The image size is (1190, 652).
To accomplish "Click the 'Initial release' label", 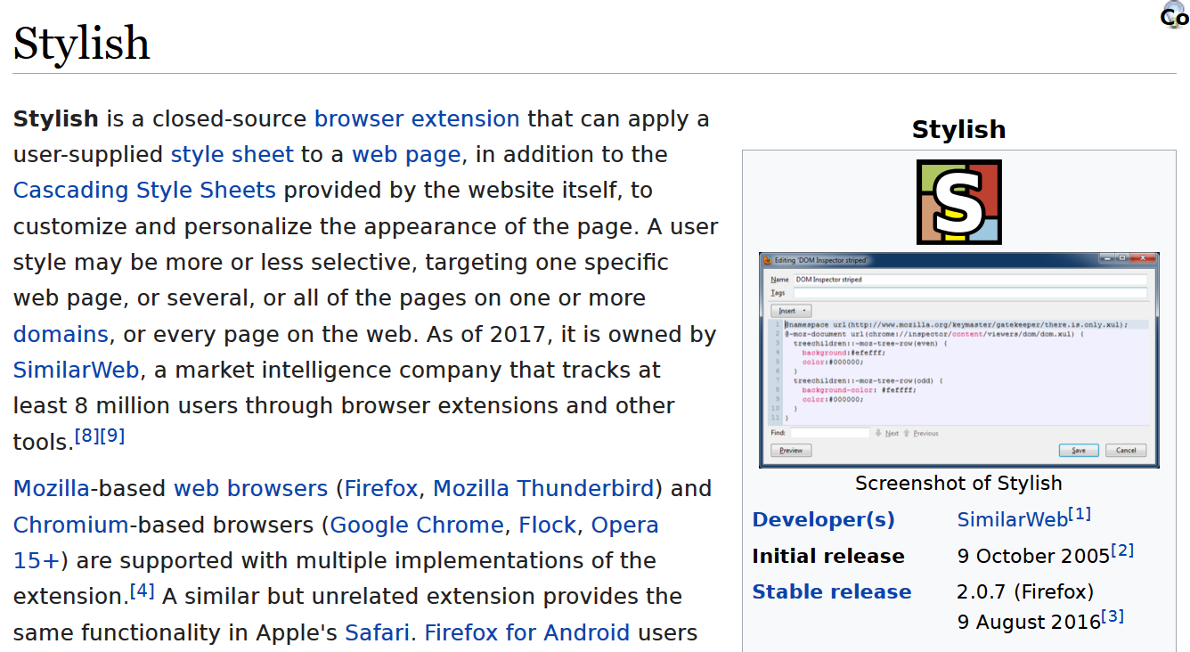I will pyautogui.click(x=828, y=557).
